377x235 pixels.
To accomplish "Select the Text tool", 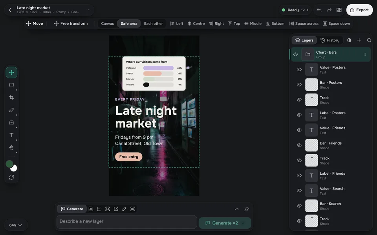I will click(11, 135).
